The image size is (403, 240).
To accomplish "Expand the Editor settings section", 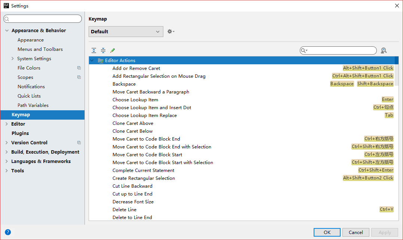I will coord(7,124).
